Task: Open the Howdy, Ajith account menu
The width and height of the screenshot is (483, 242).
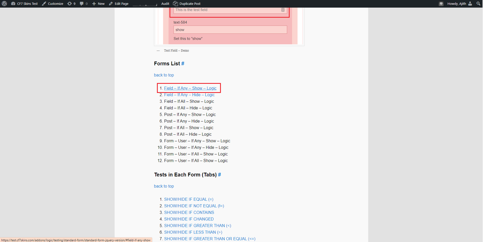Action: (459, 4)
